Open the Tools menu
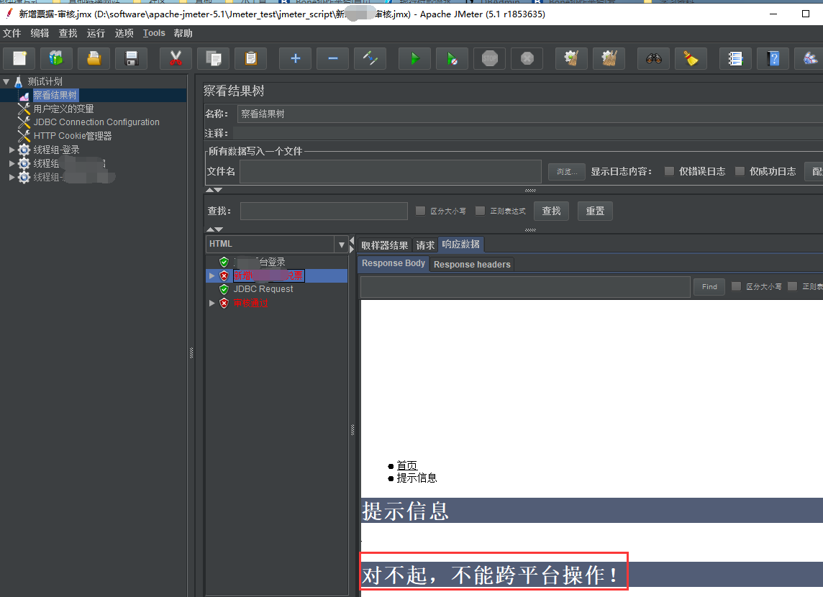Screen dimensions: 823x597 tap(154, 33)
